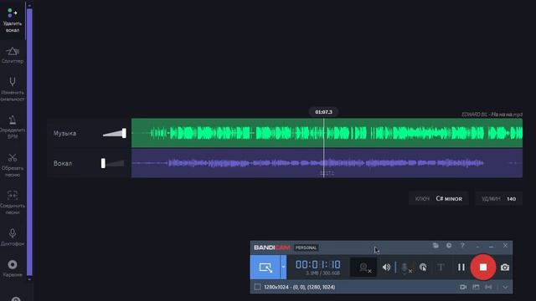Viewport: 536px width, 301px height.
Task: Click Bandicam text overlay T icon
Action: pyautogui.click(x=441, y=268)
